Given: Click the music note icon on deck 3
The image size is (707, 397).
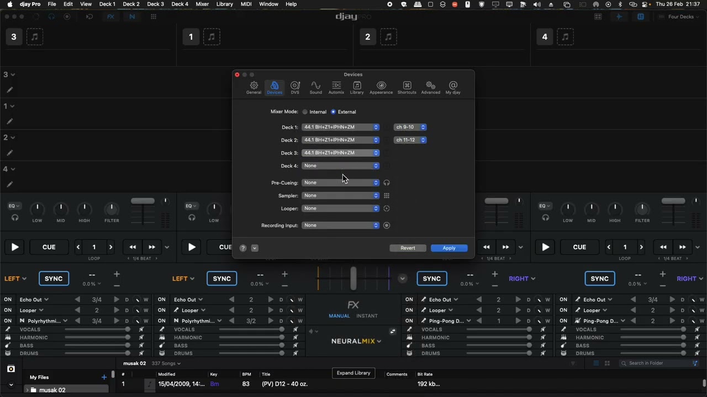Looking at the screenshot, I should click(35, 37).
